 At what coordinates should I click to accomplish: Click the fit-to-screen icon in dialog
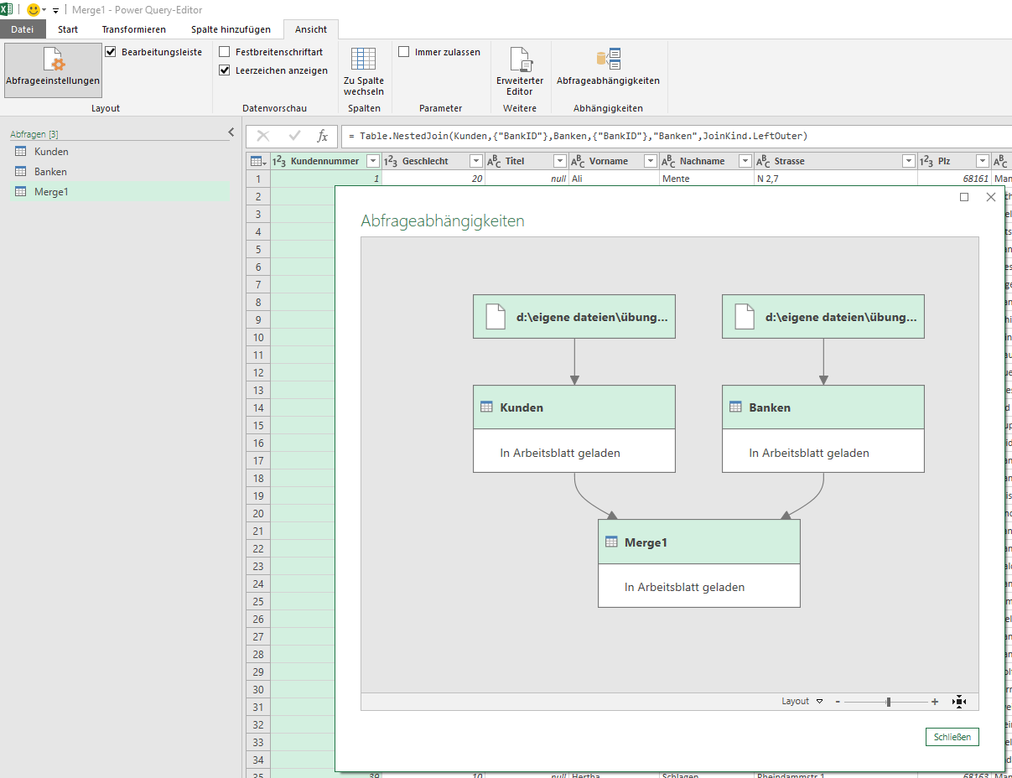coord(959,702)
